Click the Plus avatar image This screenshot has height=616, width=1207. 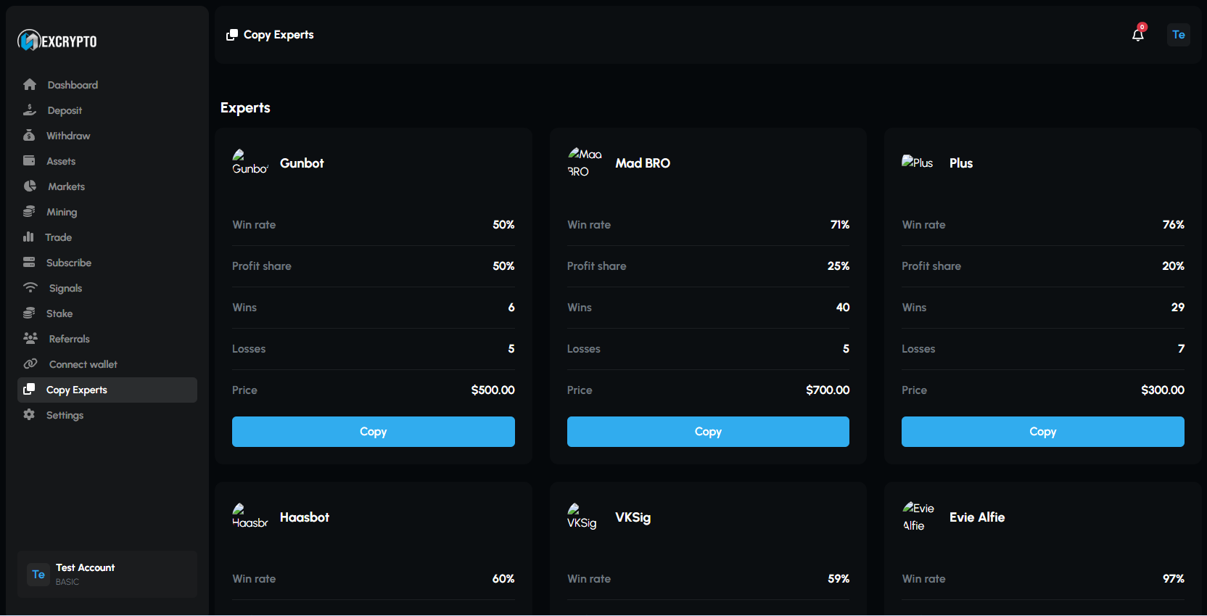pos(918,162)
